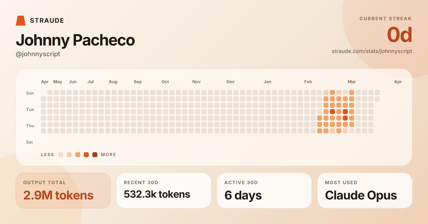
Task: Click the Thu weekday row label
Action: pyautogui.click(x=30, y=126)
